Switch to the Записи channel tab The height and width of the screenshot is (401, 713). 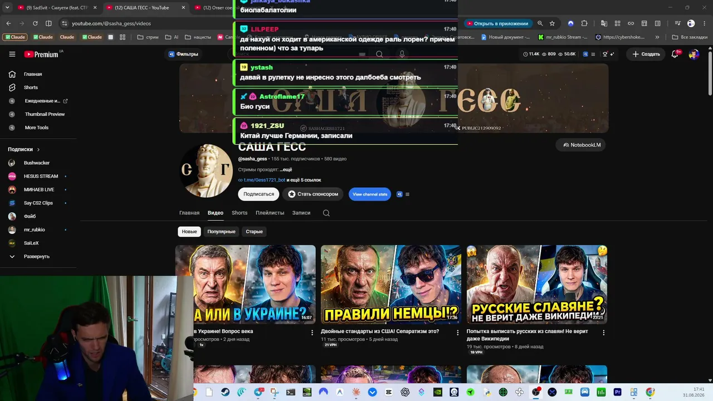coord(301,213)
